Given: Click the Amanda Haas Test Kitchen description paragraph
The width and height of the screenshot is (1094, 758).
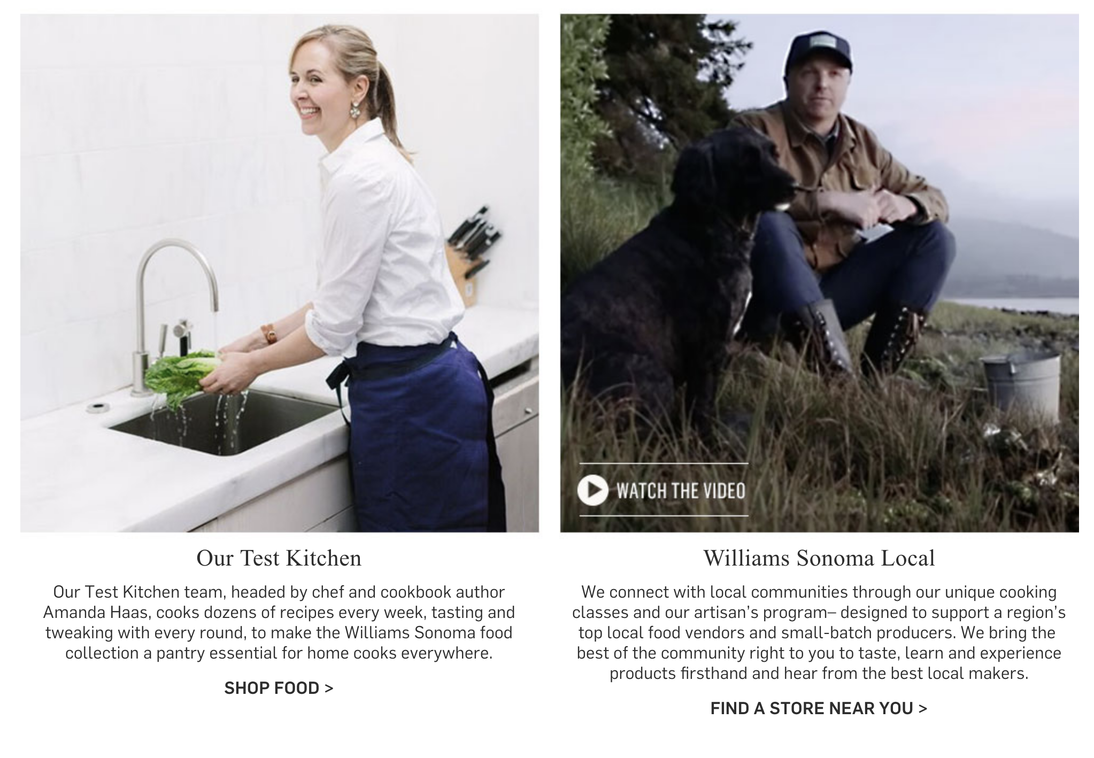Looking at the screenshot, I should (x=279, y=622).
